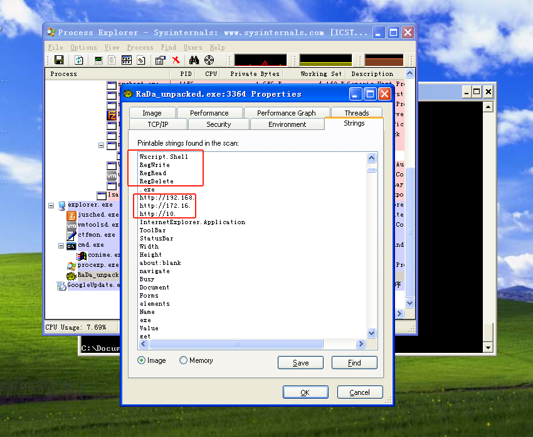Select the explorer.exe process icon
The width and height of the screenshot is (533, 437).
(62, 205)
